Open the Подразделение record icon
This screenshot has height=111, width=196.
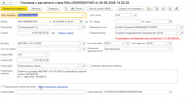(x=182, y=33)
